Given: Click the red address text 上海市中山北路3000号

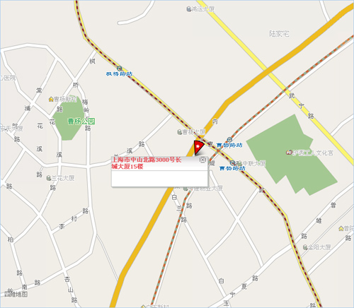Looking at the screenshot, I should pyautogui.click(x=143, y=160).
